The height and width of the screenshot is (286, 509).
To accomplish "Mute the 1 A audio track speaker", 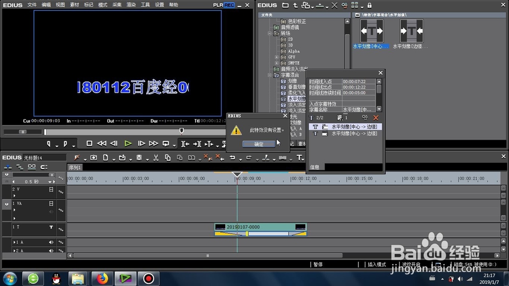I will coord(51,242).
